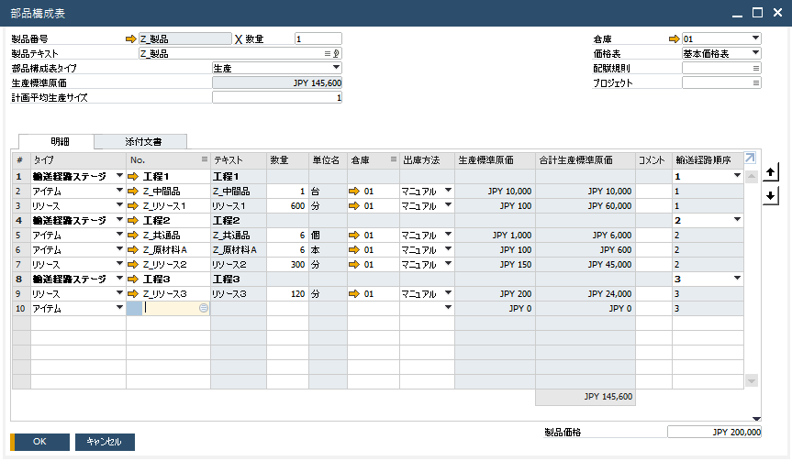Open the link arrow for Z_リソース3
The image size is (792, 461).
tap(133, 294)
